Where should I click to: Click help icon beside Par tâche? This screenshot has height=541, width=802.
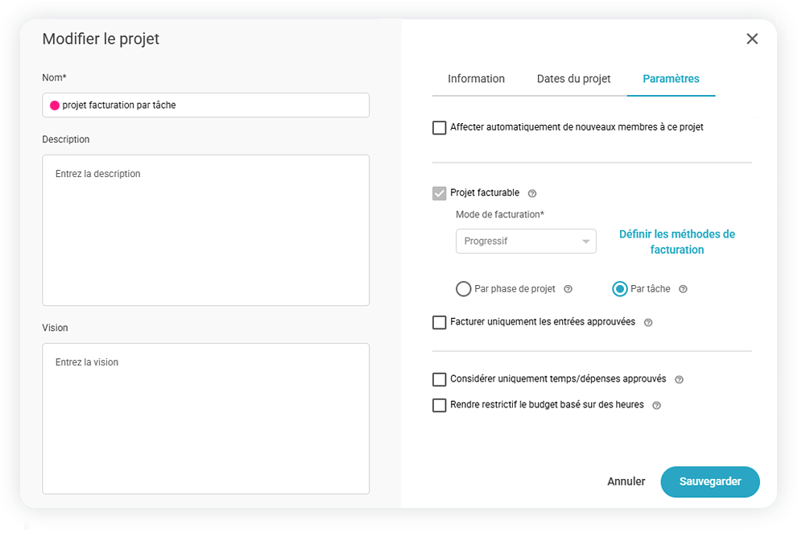pyautogui.click(x=683, y=290)
